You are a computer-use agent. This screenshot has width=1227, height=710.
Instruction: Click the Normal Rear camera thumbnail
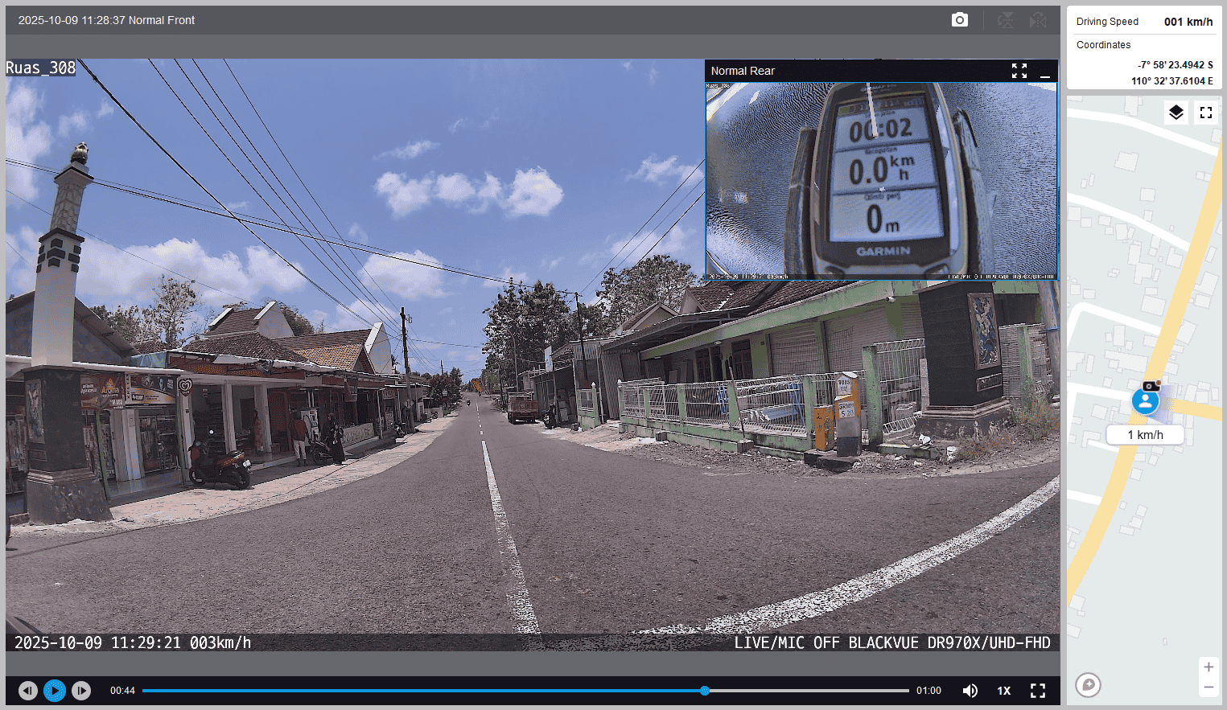tap(881, 181)
